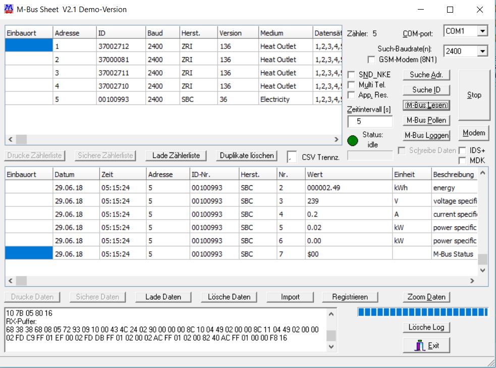
Task: Toggle the MDK checkbox
Action: (462, 161)
